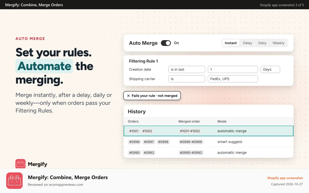Click the 'On' label beside the switch
Viewport: 309px width, 193px height.
pos(176,43)
